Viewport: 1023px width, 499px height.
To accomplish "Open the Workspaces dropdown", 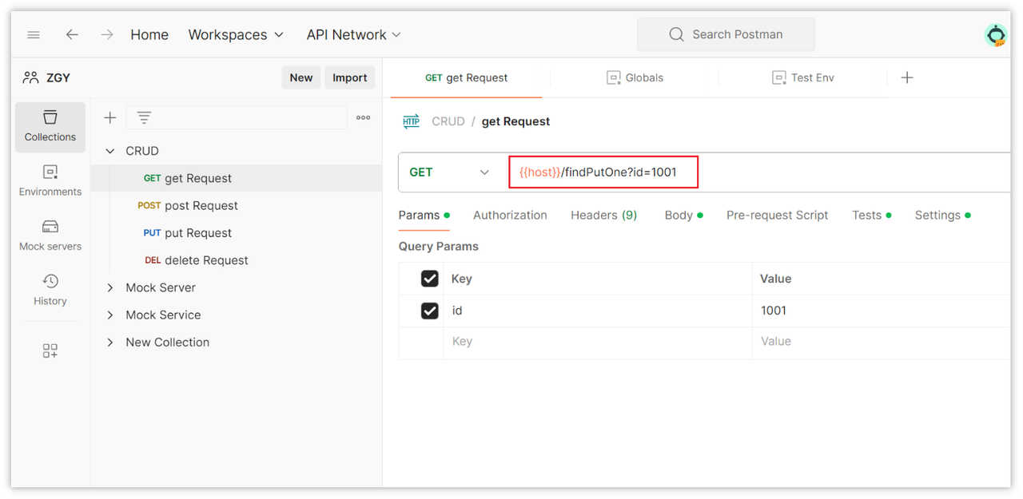I will pyautogui.click(x=236, y=34).
